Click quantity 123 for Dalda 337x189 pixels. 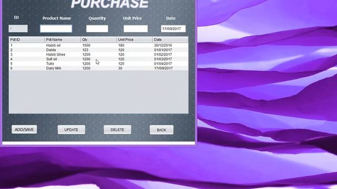[85, 50]
